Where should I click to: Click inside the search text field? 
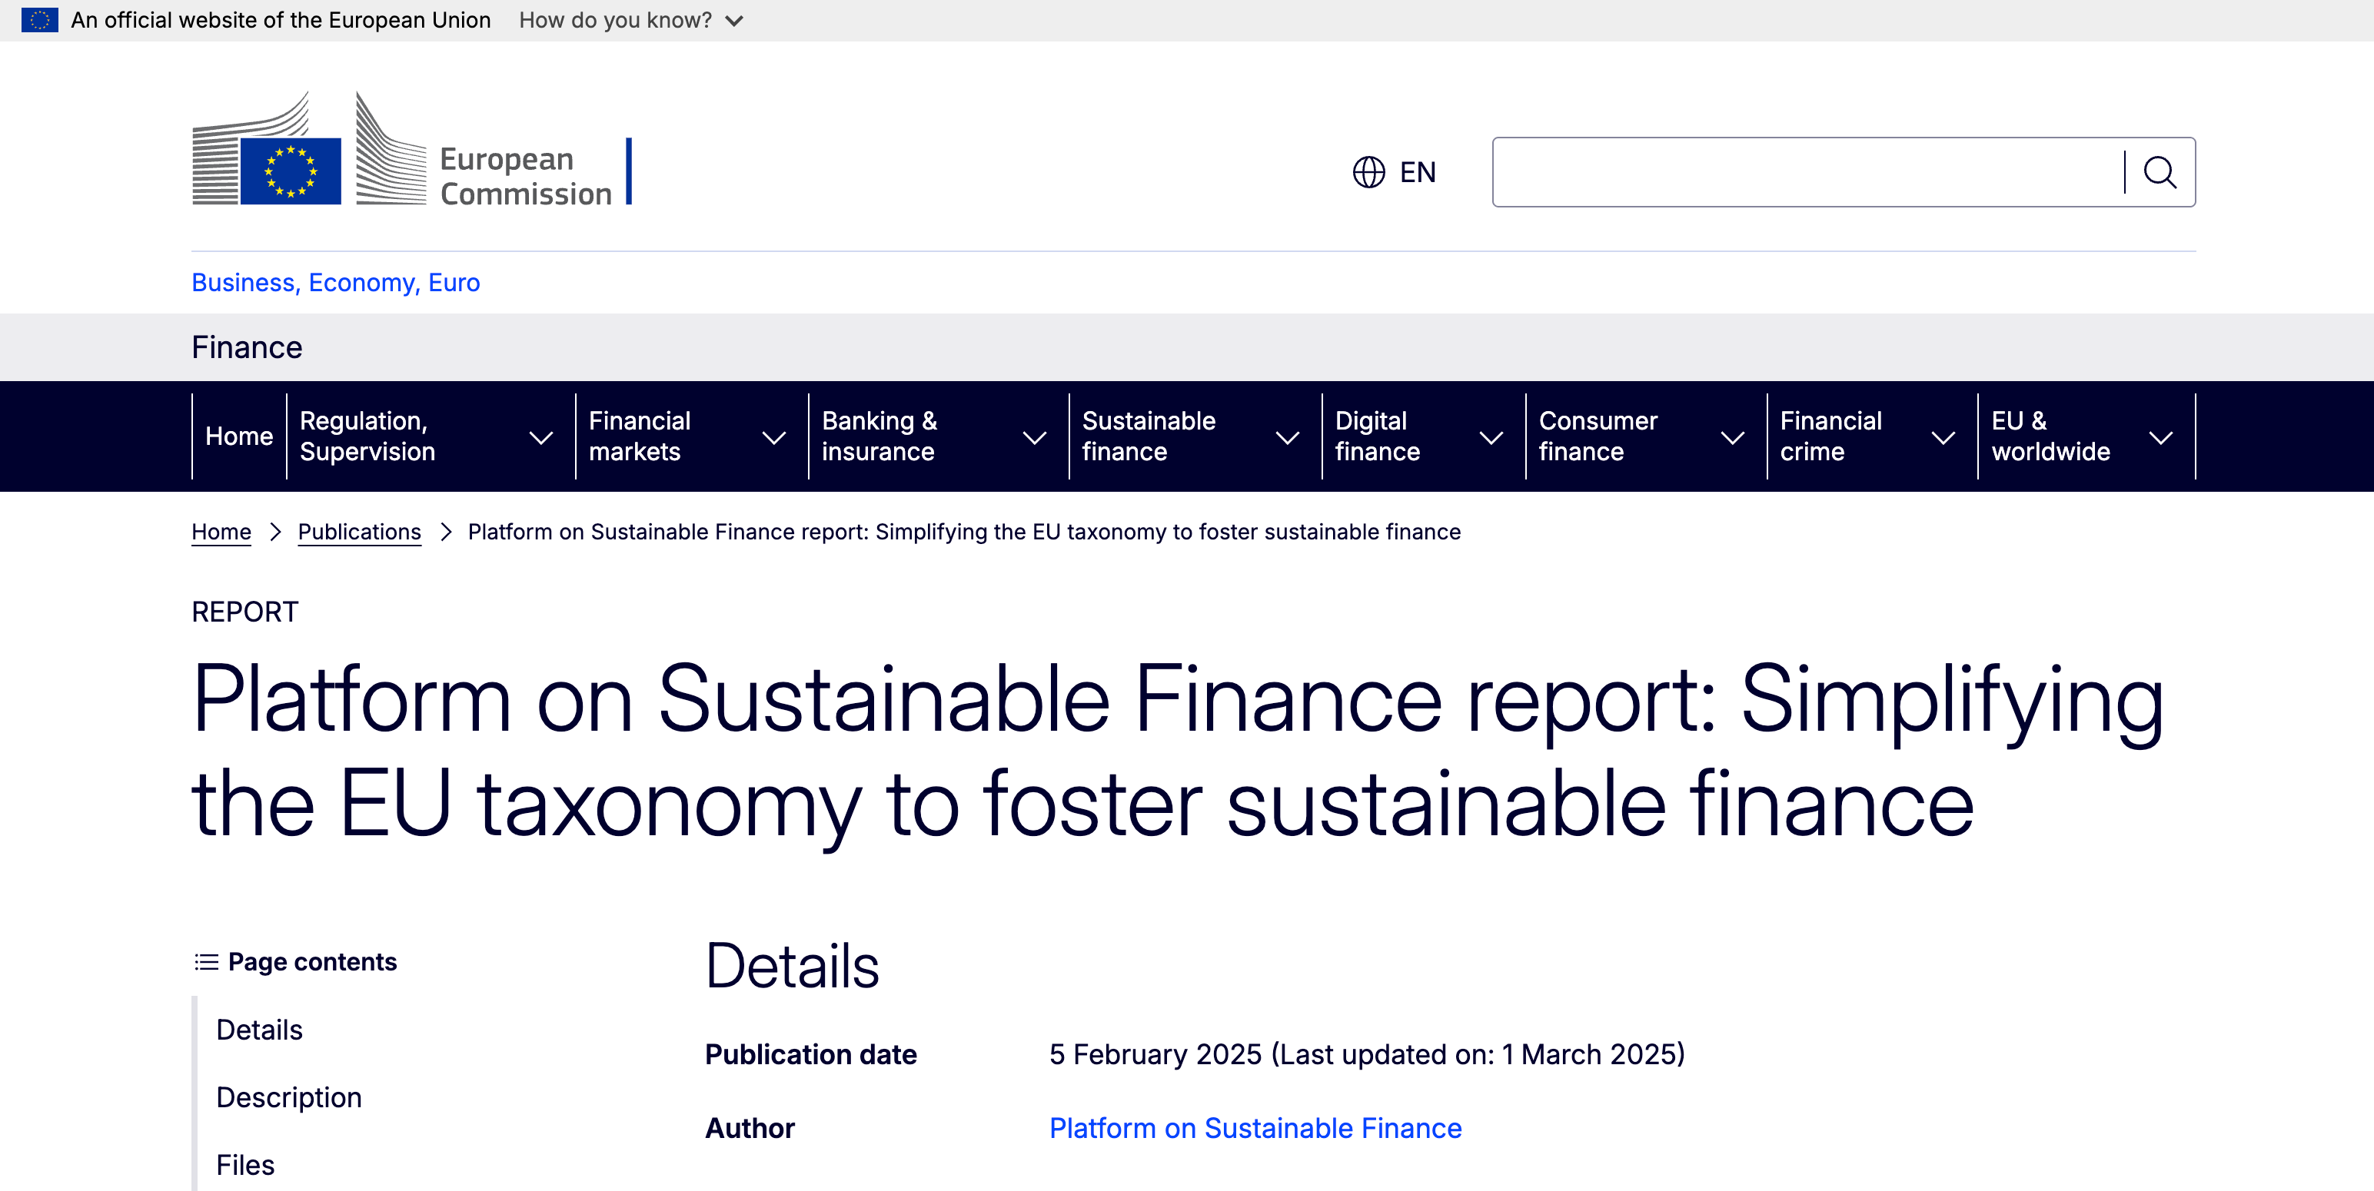(1807, 172)
